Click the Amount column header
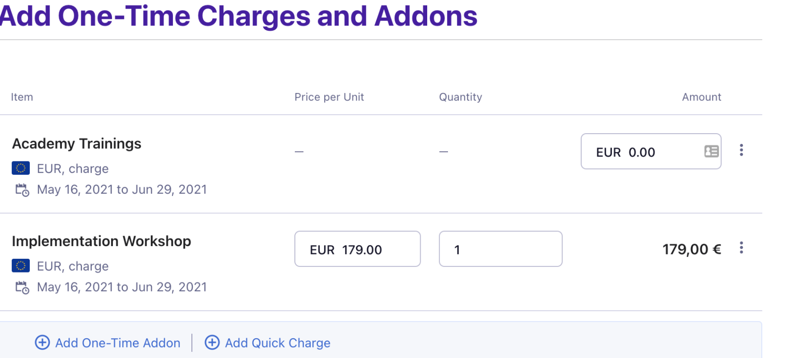 [701, 97]
